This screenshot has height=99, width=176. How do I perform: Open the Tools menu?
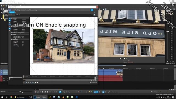pos(15,3)
